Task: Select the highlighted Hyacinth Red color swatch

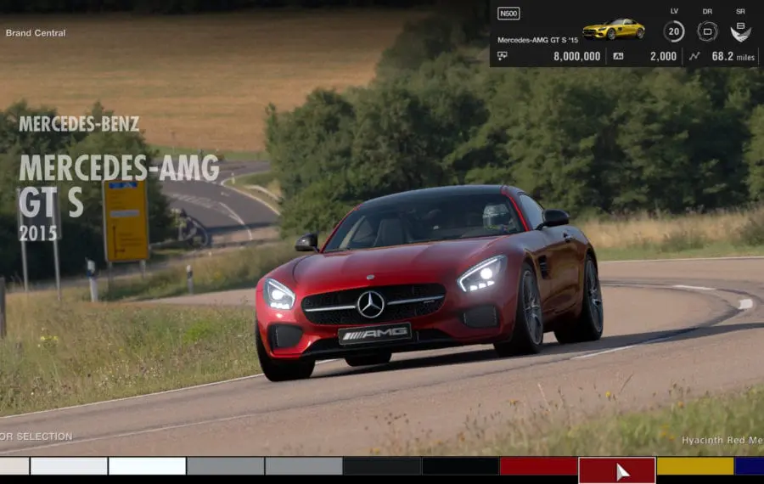Action: 616,470
